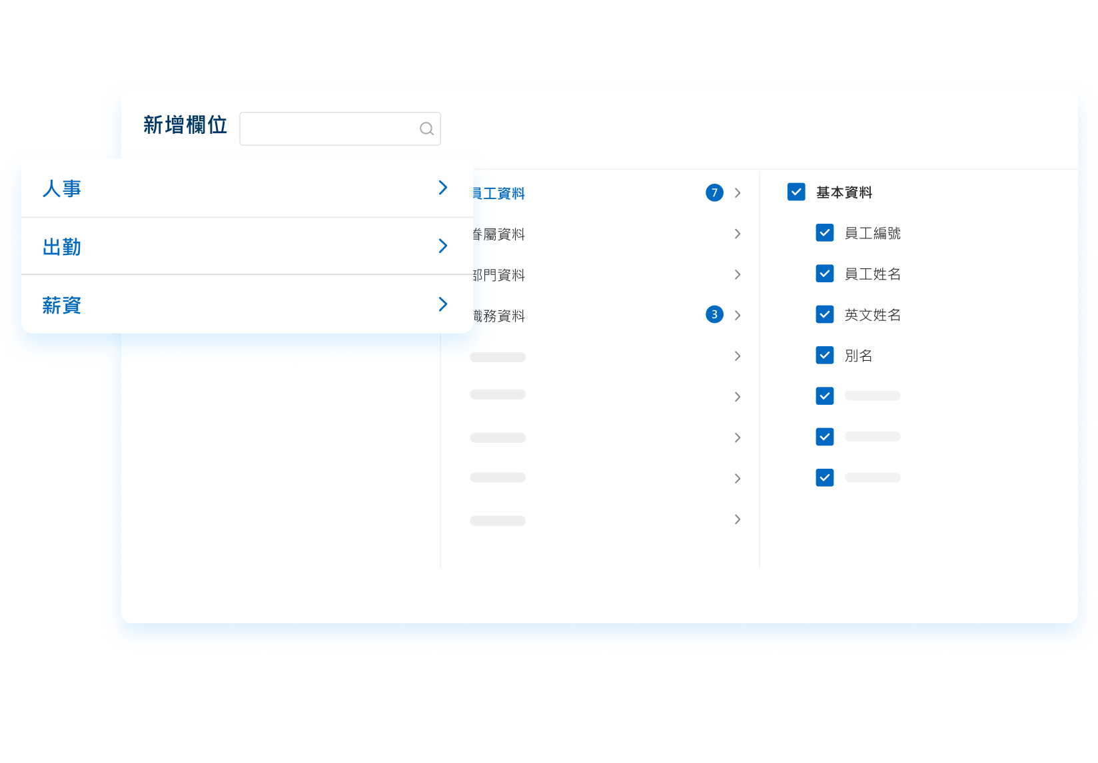This screenshot has height=763, width=1098.
Task: Click the badge showing 3 on 職務資料
Action: click(714, 315)
